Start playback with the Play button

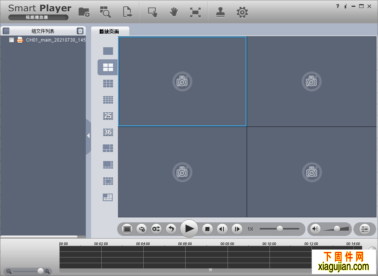(x=189, y=228)
